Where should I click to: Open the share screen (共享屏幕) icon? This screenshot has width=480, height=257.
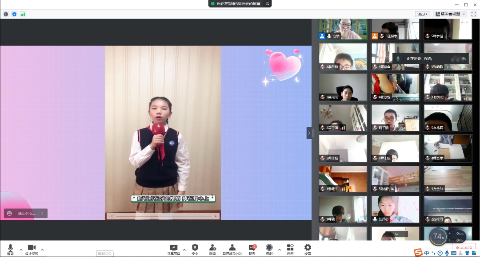tap(174, 248)
